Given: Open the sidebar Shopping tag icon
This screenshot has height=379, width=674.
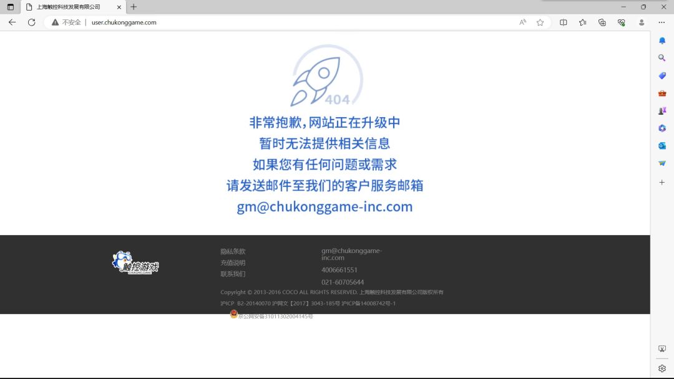Looking at the screenshot, I should tap(662, 75).
